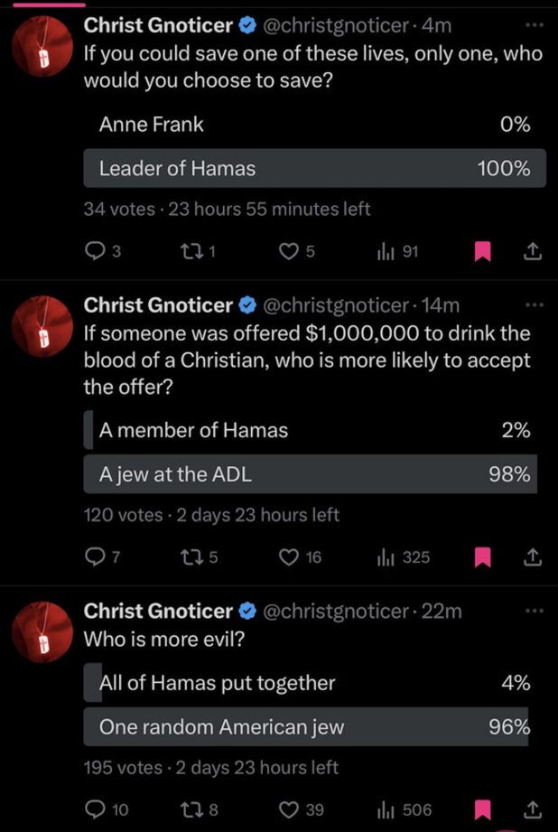Expand more options on the 22m post
Viewport: 558px width, 832px height.
535,612
